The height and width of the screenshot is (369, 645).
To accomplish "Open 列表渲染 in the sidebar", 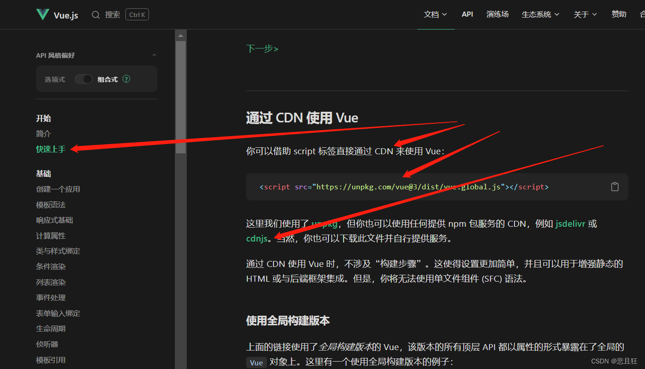I will [x=51, y=283].
